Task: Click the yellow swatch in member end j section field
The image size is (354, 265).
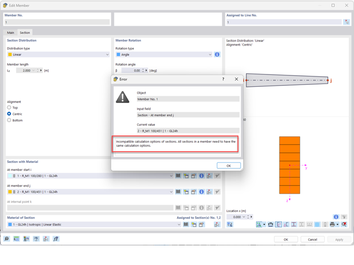Action: [10, 192]
